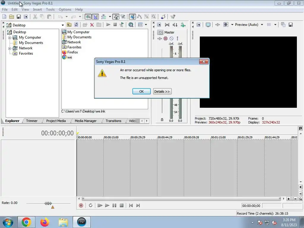Screen dimensions: 304x228
Task: Zoom in timeline with plus button
Action: pyautogui.click(x=289, y=199)
